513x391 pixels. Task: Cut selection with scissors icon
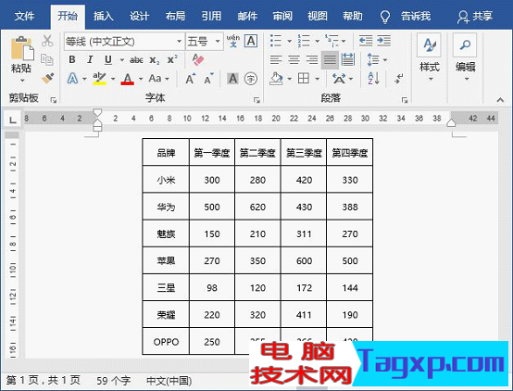click(x=47, y=41)
